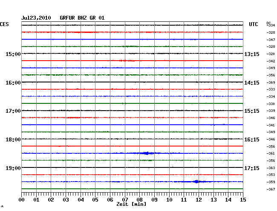The width and height of the screenshot is (277, 211).
Task: Click minute tick label 15
Action: click(243, 200)
